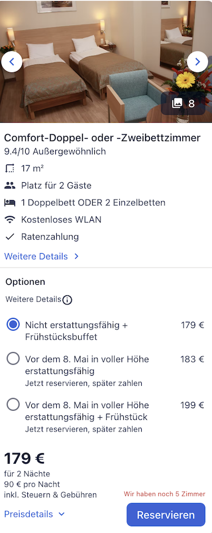Image resolution: width=212 pixels, height=533 pixels.
Task: Open Weitere Details blue link with chevron
Action: pyautogui.click(x=41, y=256)
